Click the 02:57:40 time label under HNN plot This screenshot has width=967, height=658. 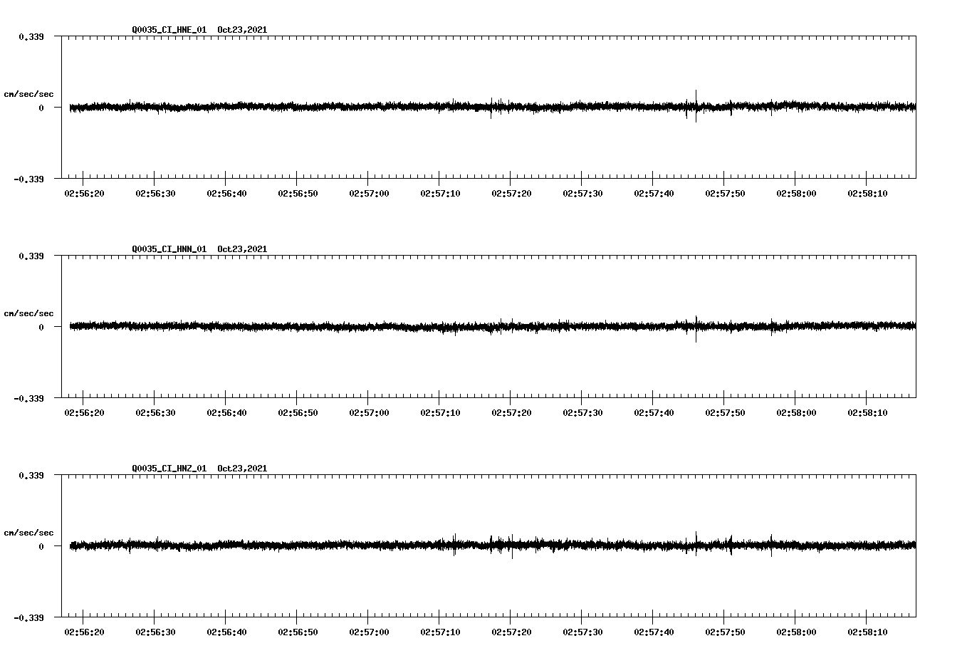654,413
